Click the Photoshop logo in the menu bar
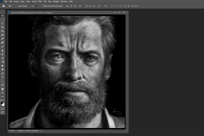This screenshot has height=136, width=204. coord(1,1)
